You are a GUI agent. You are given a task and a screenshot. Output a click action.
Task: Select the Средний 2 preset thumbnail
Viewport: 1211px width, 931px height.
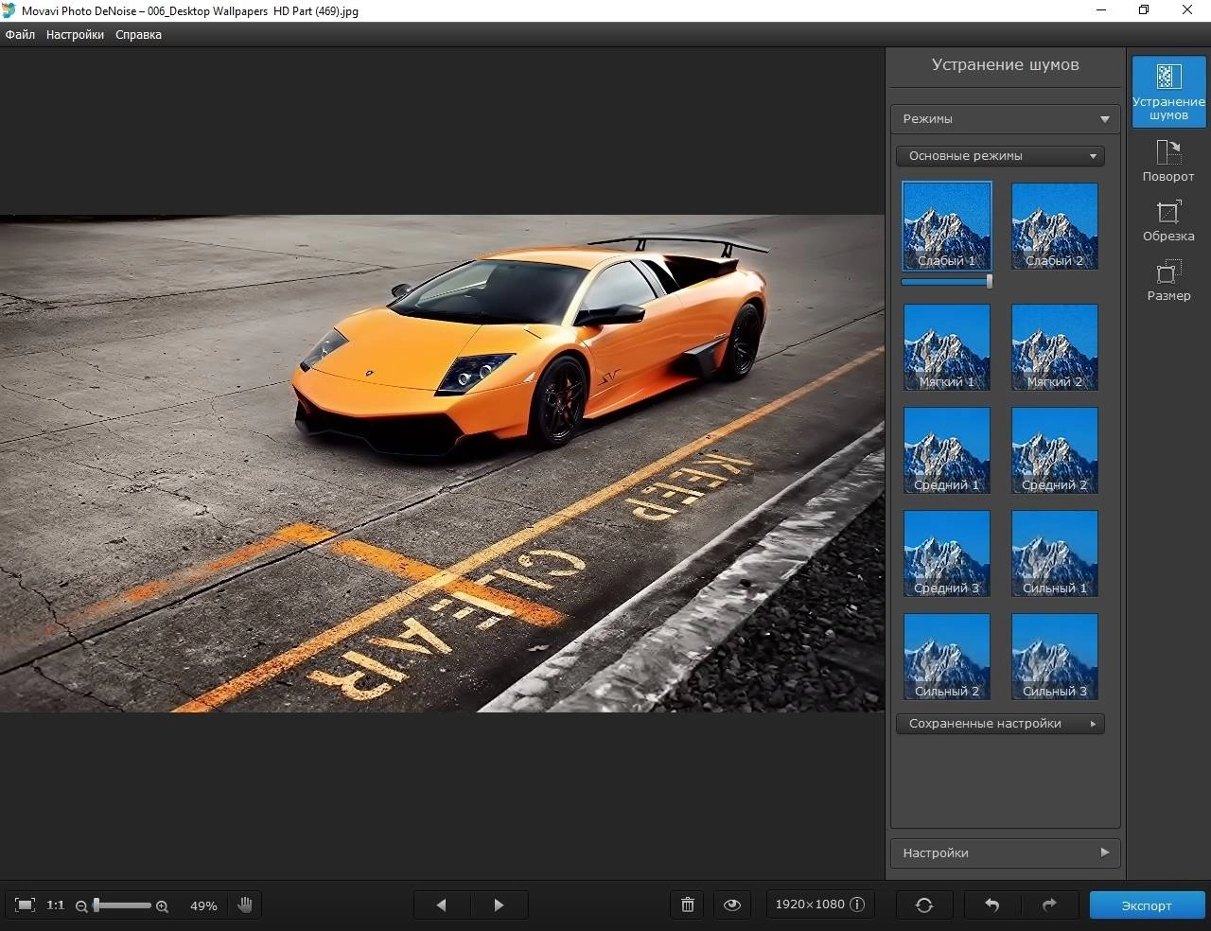[1055, 450]
